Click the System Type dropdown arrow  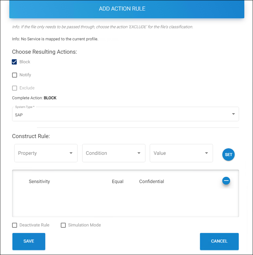233,114
